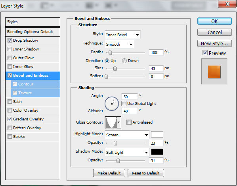Select the Down direction radio button
Viewport: 237px width, 186px height.
pyautogui.click(x=124, y=61)
